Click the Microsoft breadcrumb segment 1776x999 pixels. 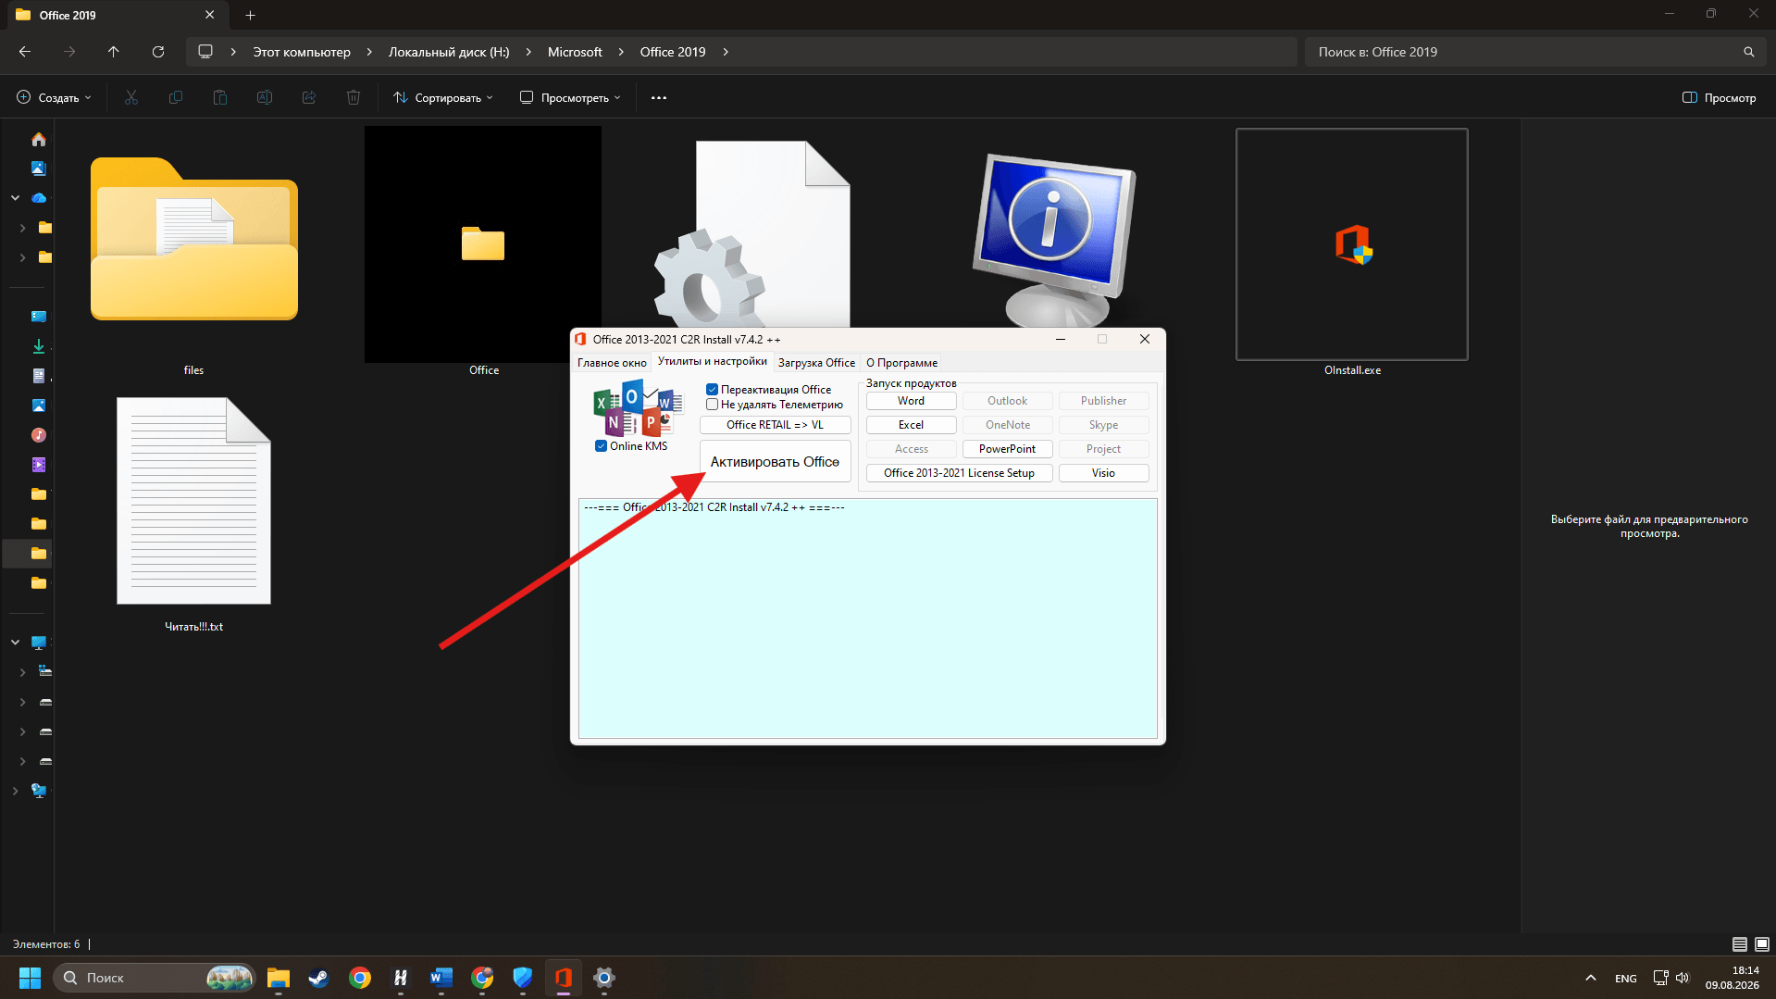pyautogui.click(x=575, y=52)
